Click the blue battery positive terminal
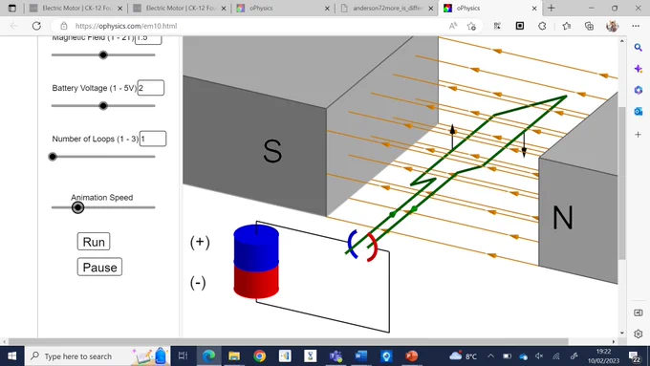The image size is (650, 366). [256, 248]
